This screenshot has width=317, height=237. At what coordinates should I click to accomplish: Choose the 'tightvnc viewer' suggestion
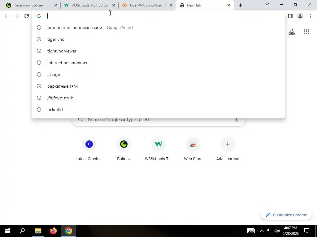tap(158, 51)
